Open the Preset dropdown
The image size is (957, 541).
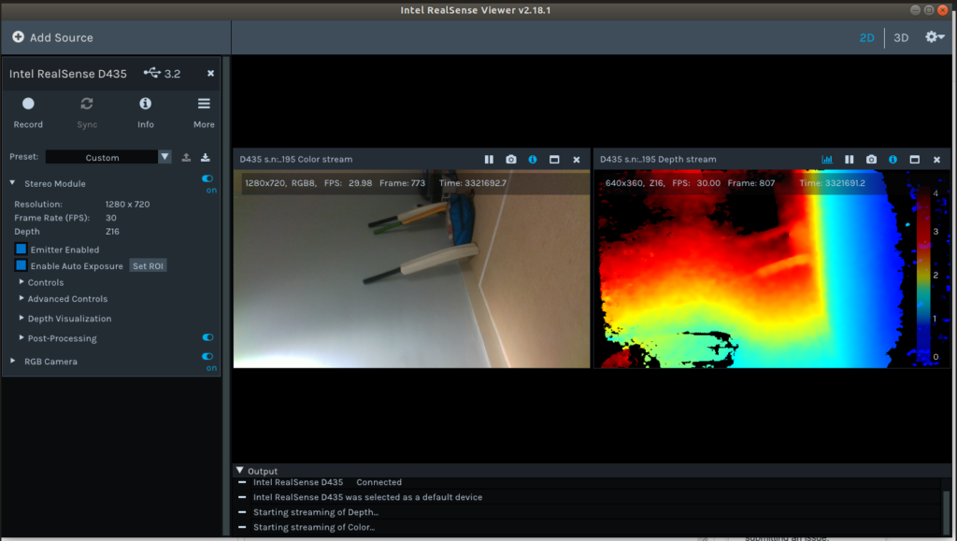[x=164, y=156]
